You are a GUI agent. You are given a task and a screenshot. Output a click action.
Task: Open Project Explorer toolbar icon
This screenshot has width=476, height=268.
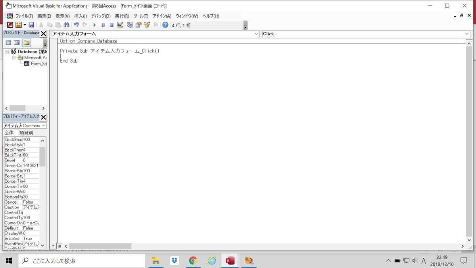(130, 25)
